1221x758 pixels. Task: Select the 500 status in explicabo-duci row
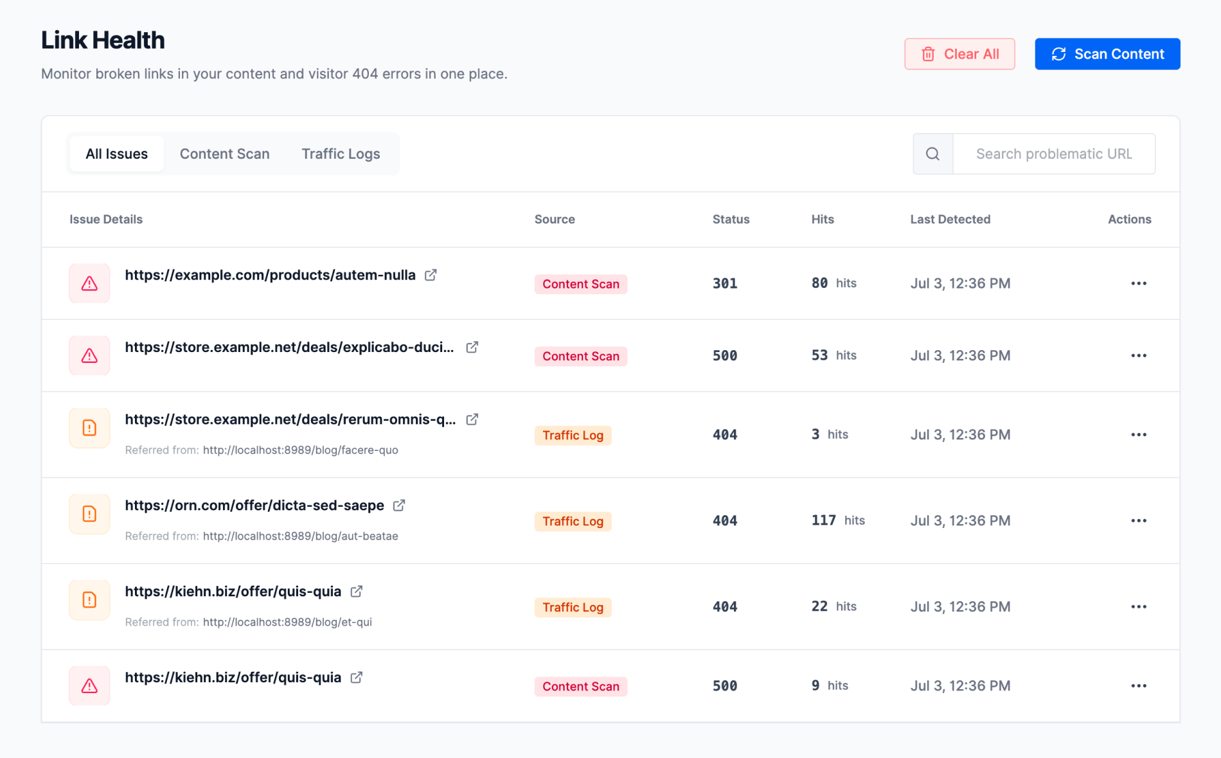click(x=725, y=355)
